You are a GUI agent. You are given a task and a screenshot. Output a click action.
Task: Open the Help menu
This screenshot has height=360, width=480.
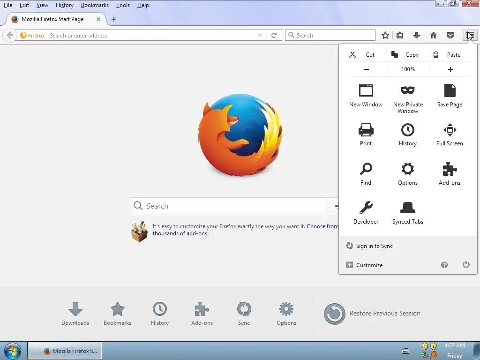tap(143, 5)
